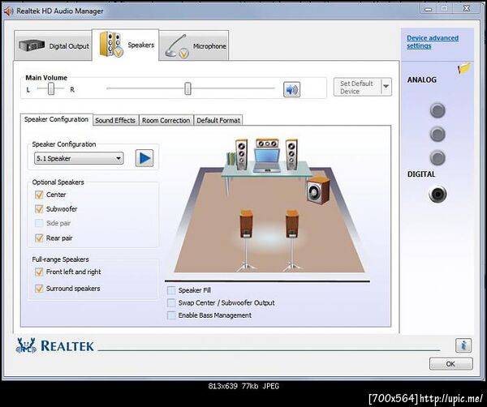487x407 pixels.
Task: Click the Set Default Device button
Action: 357,88
